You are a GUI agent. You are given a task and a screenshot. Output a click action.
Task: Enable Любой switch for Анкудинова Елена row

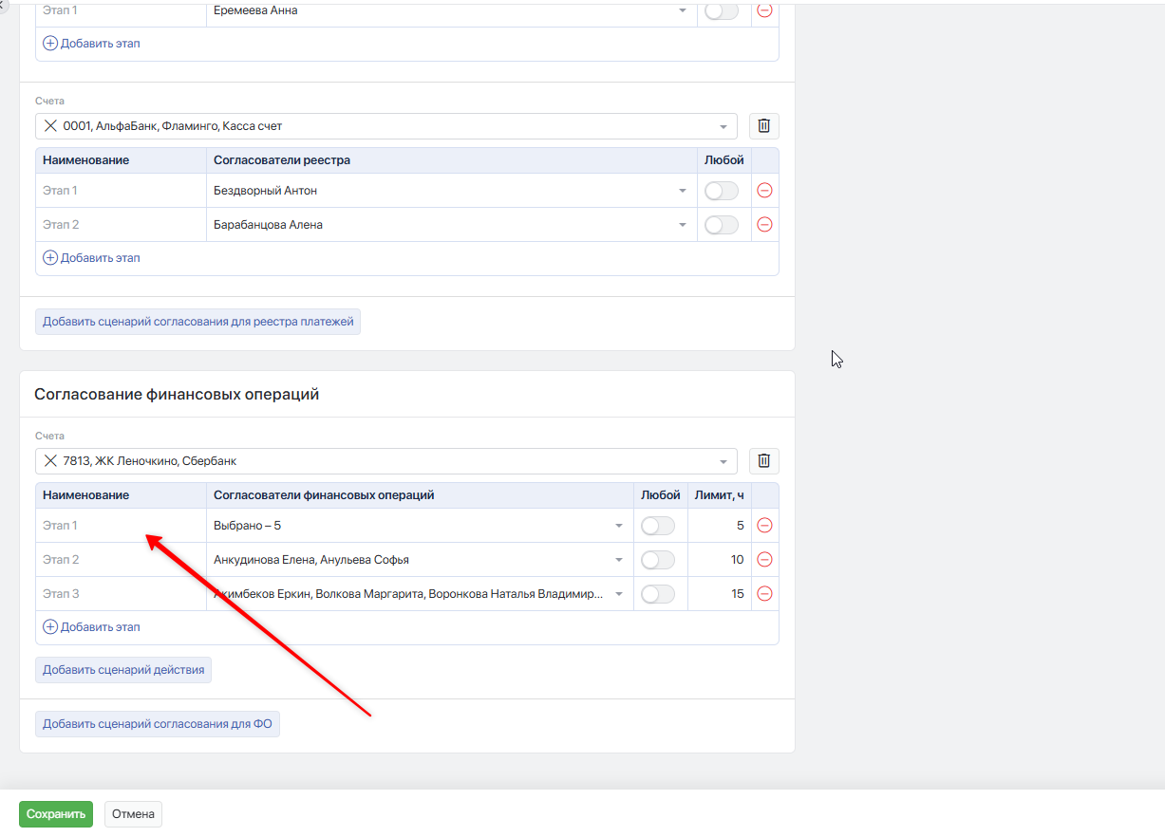tap(658, 560)
